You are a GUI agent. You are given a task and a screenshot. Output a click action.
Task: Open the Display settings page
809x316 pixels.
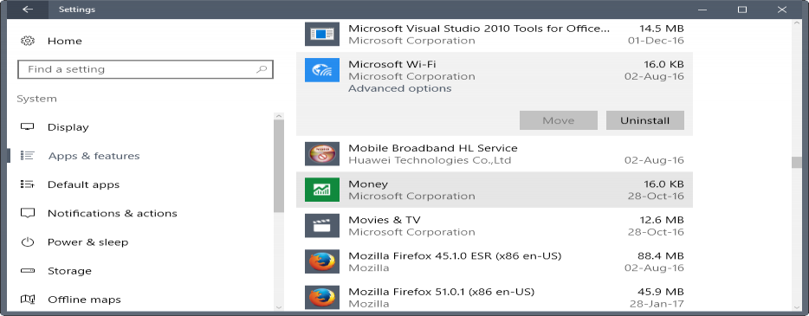coord(68,127)
